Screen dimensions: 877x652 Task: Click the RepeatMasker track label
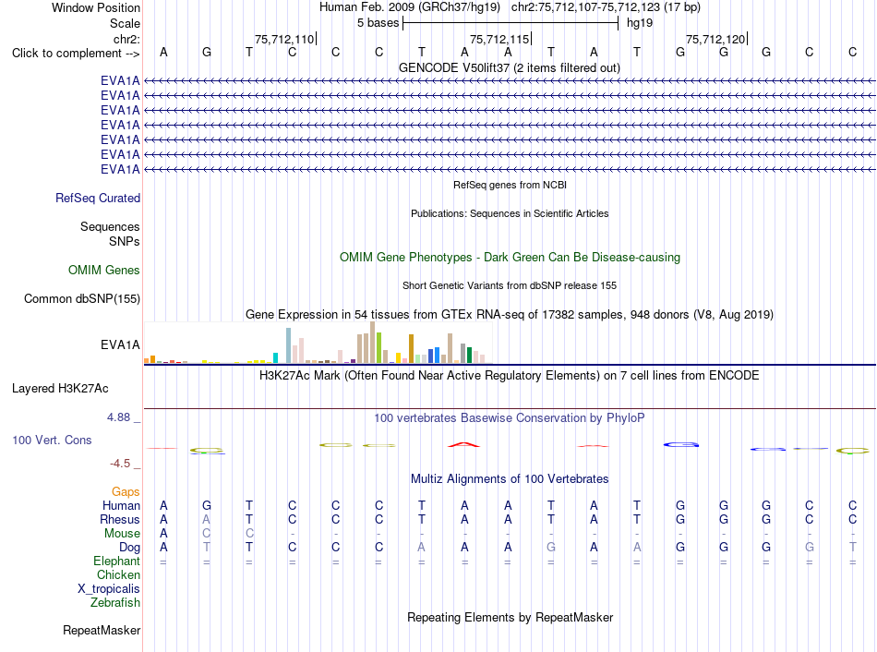[x=102, y=631]
